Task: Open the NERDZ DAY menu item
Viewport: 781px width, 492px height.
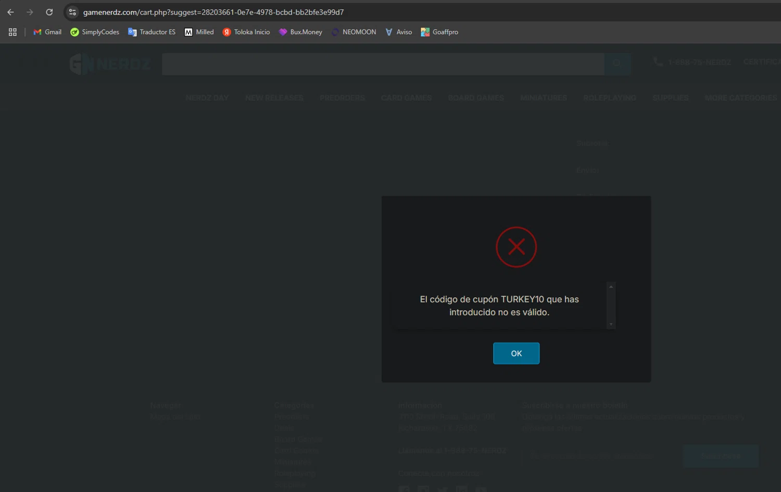Action: [207, 98]
